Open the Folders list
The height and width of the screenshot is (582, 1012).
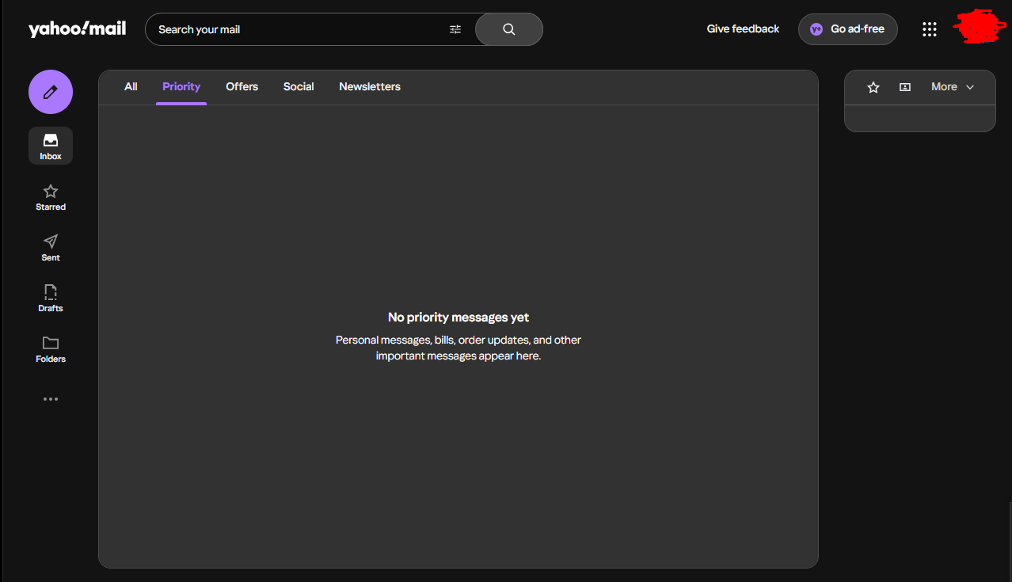51,349
